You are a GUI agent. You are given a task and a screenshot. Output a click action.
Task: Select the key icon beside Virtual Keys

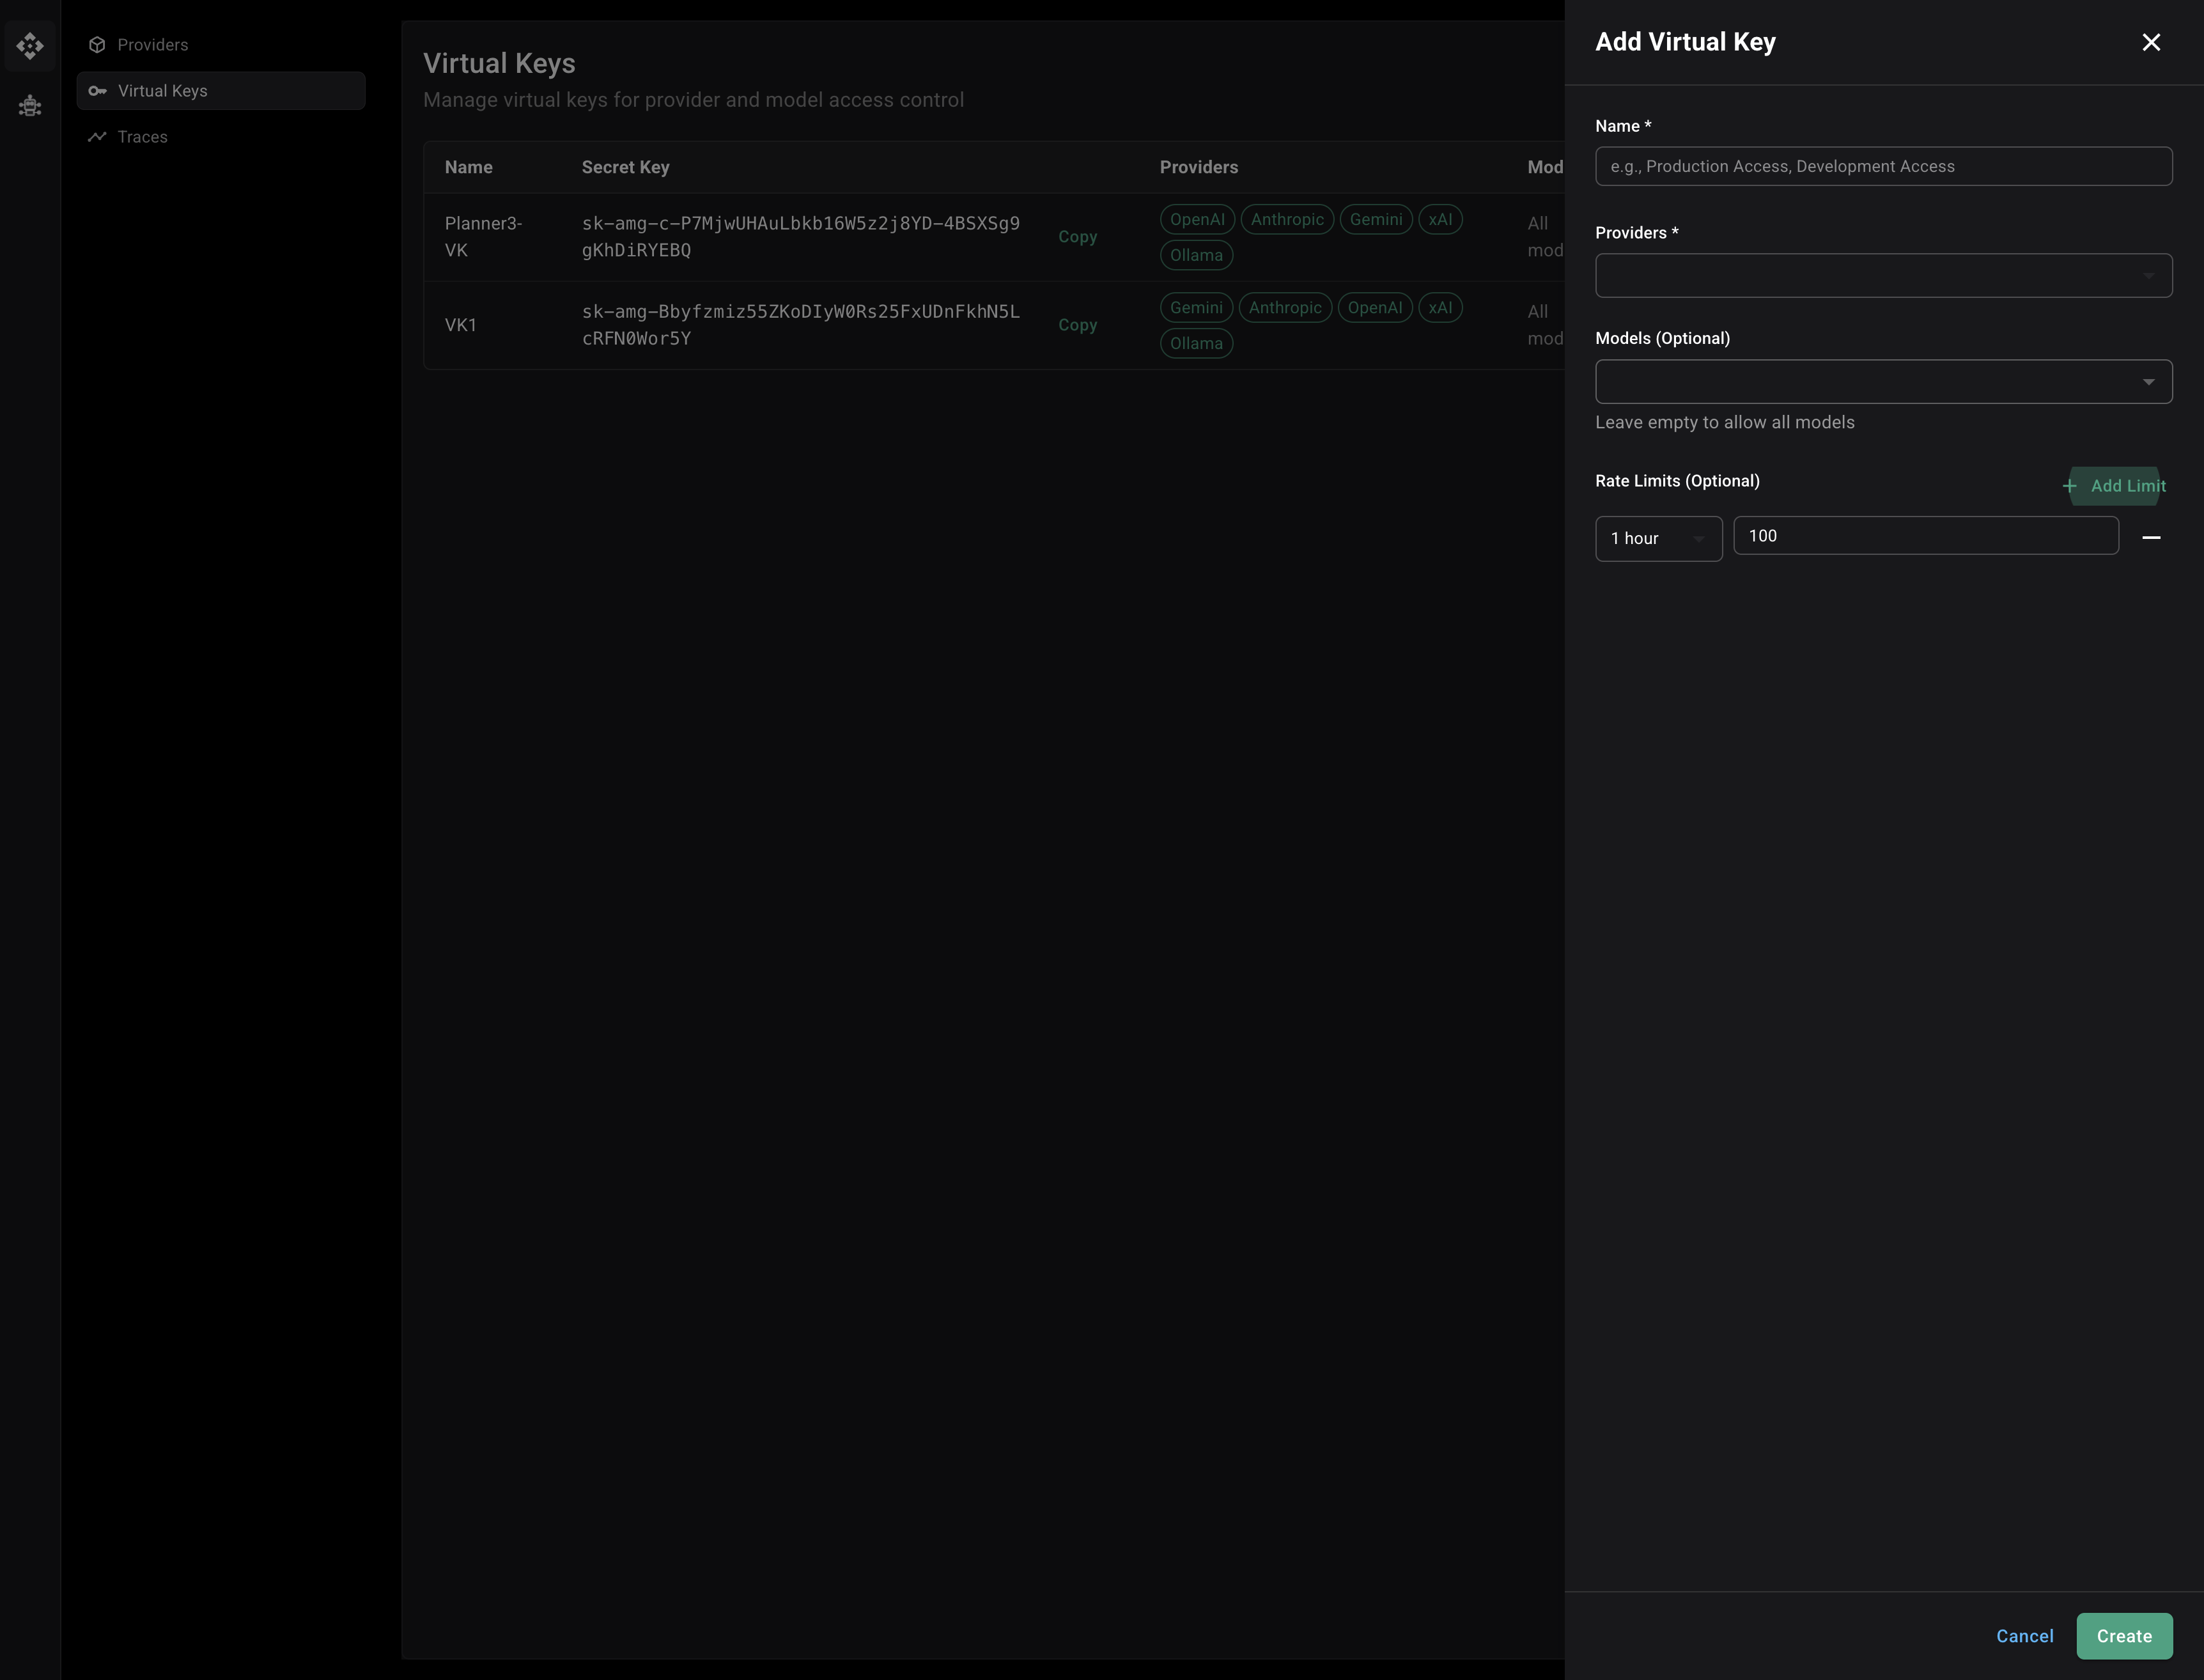click(x=97, y=90)
